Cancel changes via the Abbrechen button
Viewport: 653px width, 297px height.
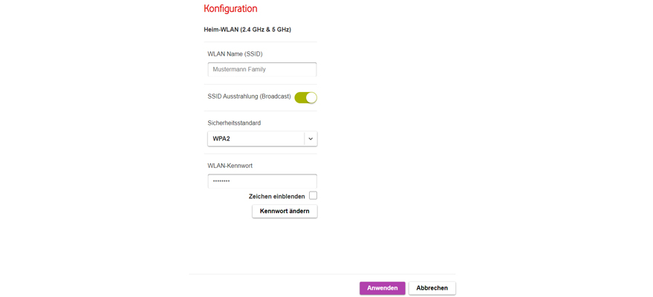(432, 288)
